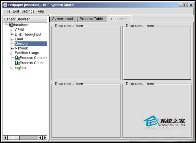Click the second left arrow on horizontal scrollbar

[40, 138]
